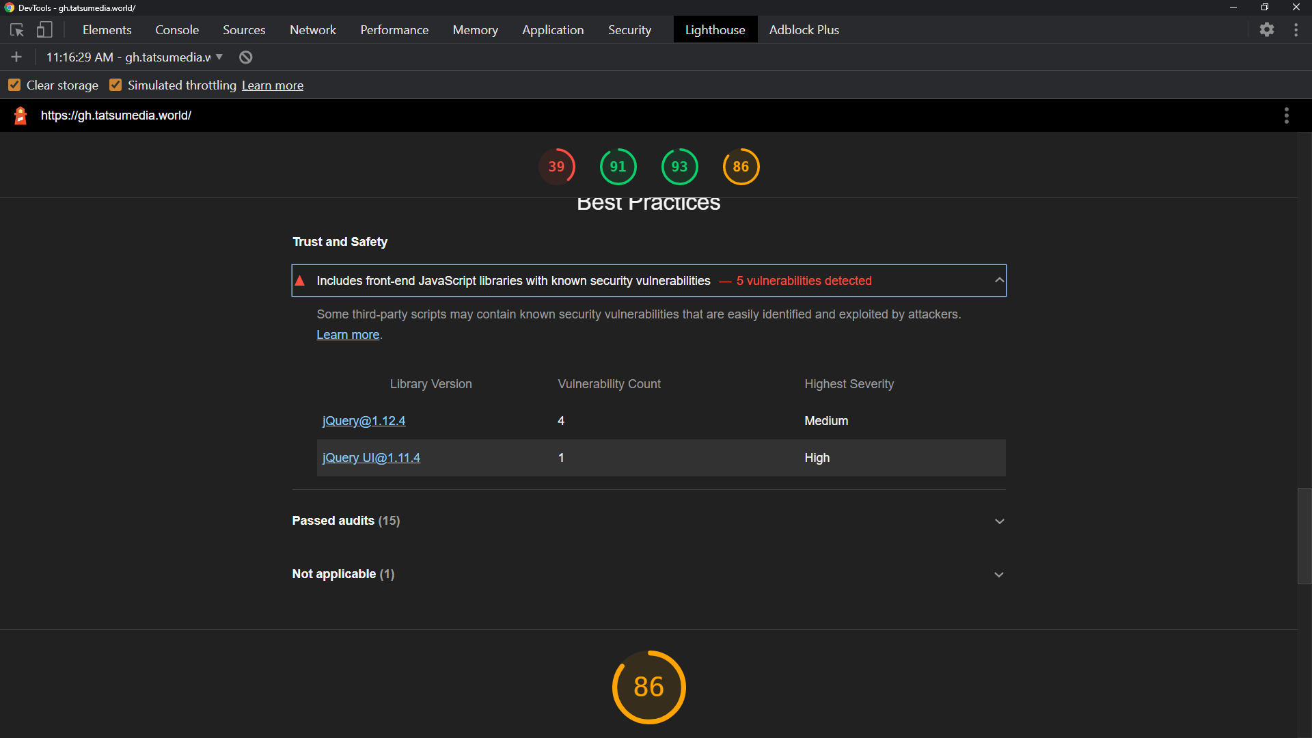Click the vertical scrollbar thumb
The image size is (1312, 738).
[1304, 536]
